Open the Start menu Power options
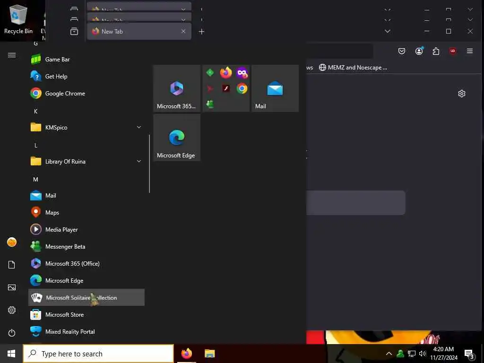The image size is (484, 363). point(12,333)
